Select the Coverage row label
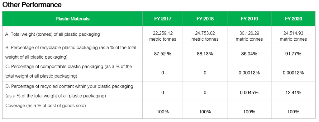 tap(45, 106)
